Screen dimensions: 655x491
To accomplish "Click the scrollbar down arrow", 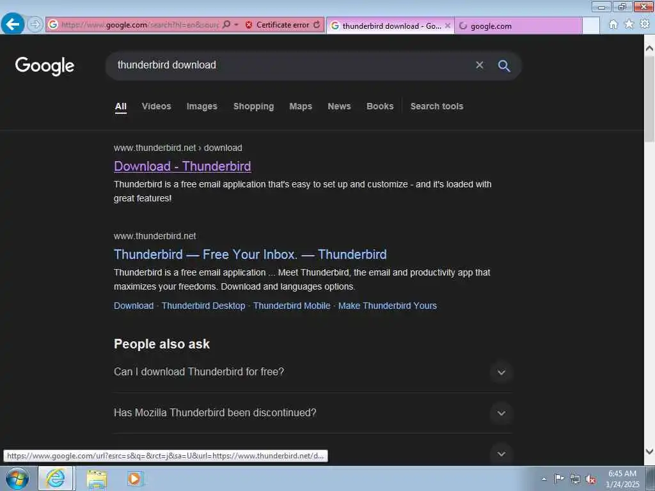I will coord(649,451).
